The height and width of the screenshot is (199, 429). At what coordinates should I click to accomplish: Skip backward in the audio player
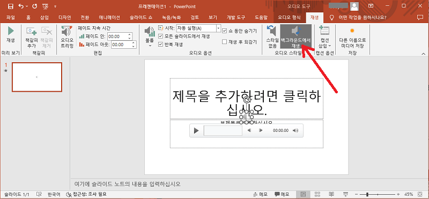click(x=249, y=130)
